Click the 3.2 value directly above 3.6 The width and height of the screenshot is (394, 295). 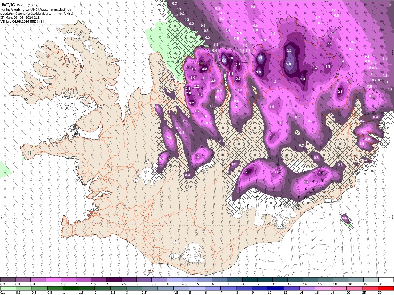coord(289,51)
